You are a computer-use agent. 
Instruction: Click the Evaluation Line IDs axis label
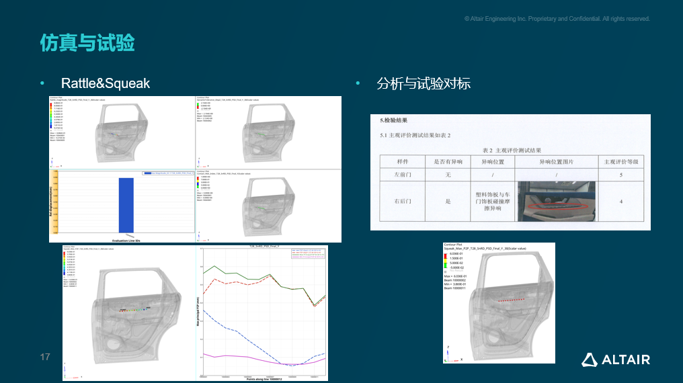coord(126,241)
